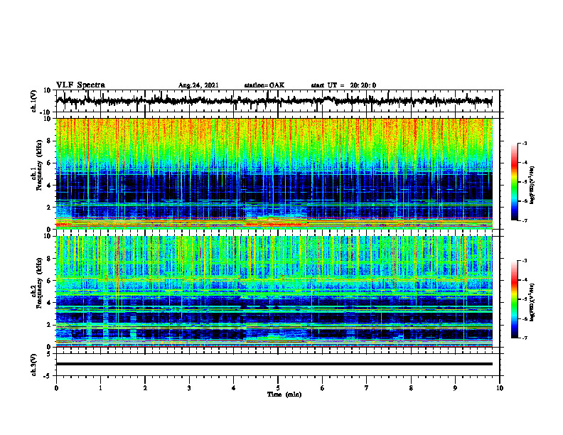Click the time axis tick label "1"
563x435 pixels.
100,388
